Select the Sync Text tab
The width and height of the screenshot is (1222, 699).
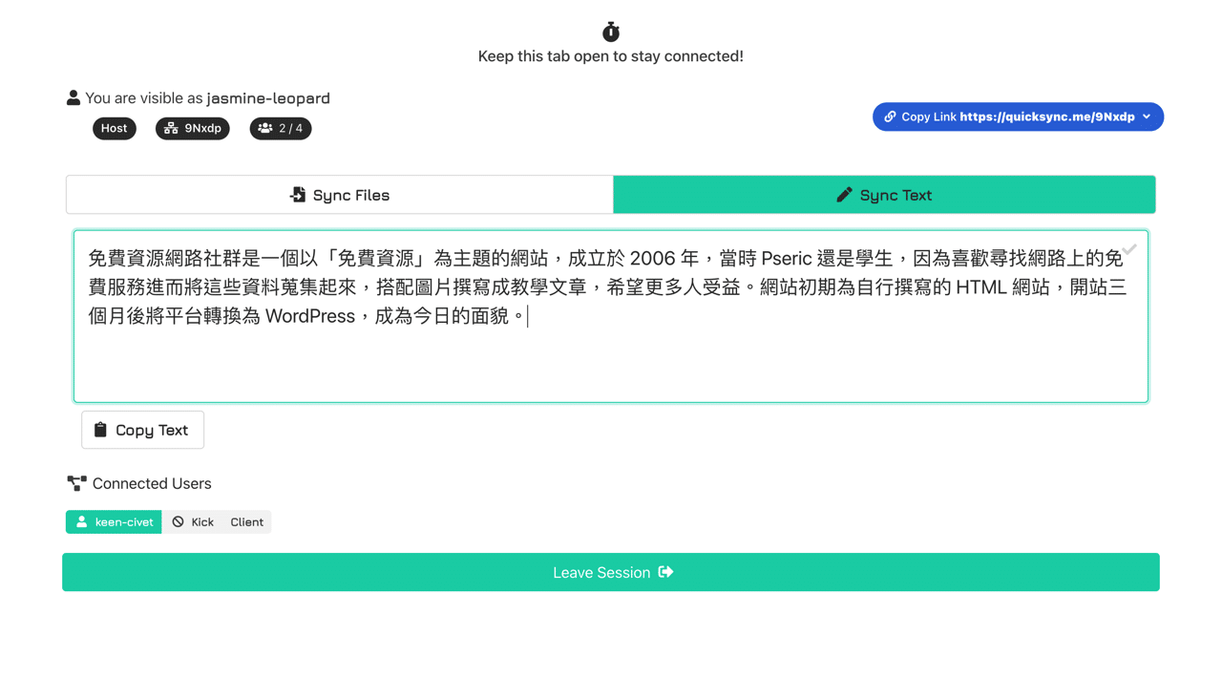884,194
